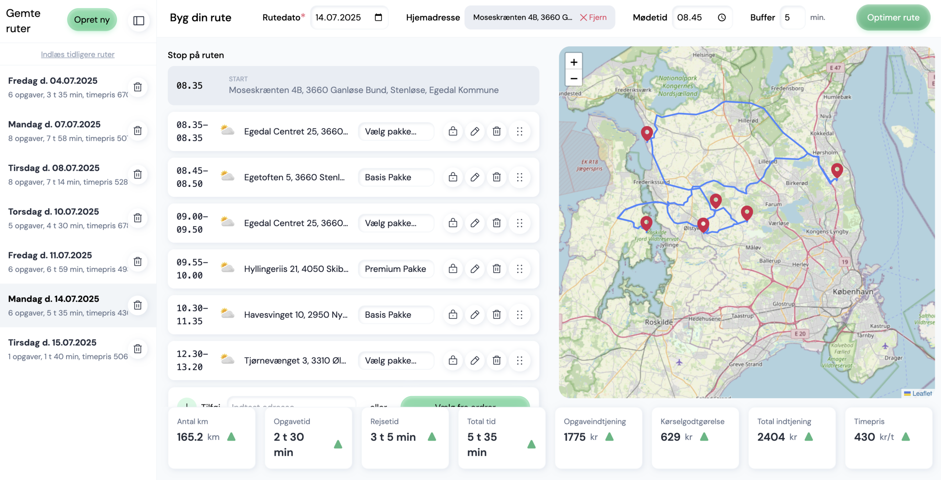Zoom out on the map

coord(574,78)
